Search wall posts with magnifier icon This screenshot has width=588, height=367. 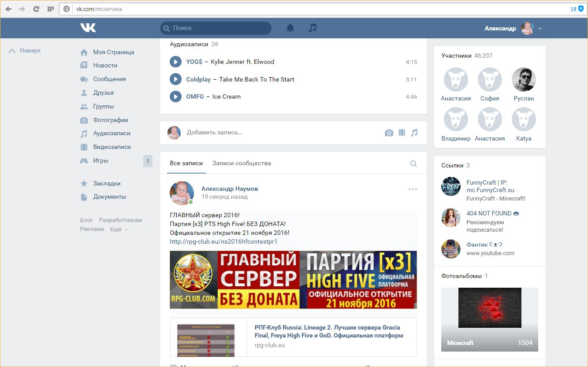413,163
